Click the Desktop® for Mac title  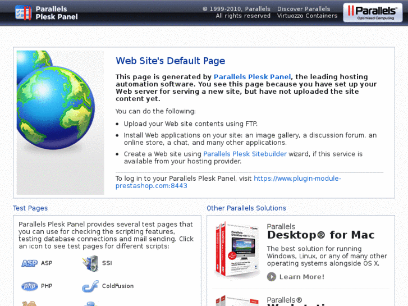pyautogui.click(x=321, y=235)
